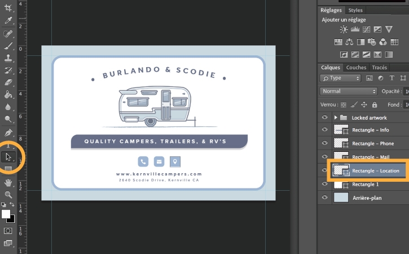Select the History Brush tool
The image size is (409, 254).
pyautogui.click(x=8, y=70)
